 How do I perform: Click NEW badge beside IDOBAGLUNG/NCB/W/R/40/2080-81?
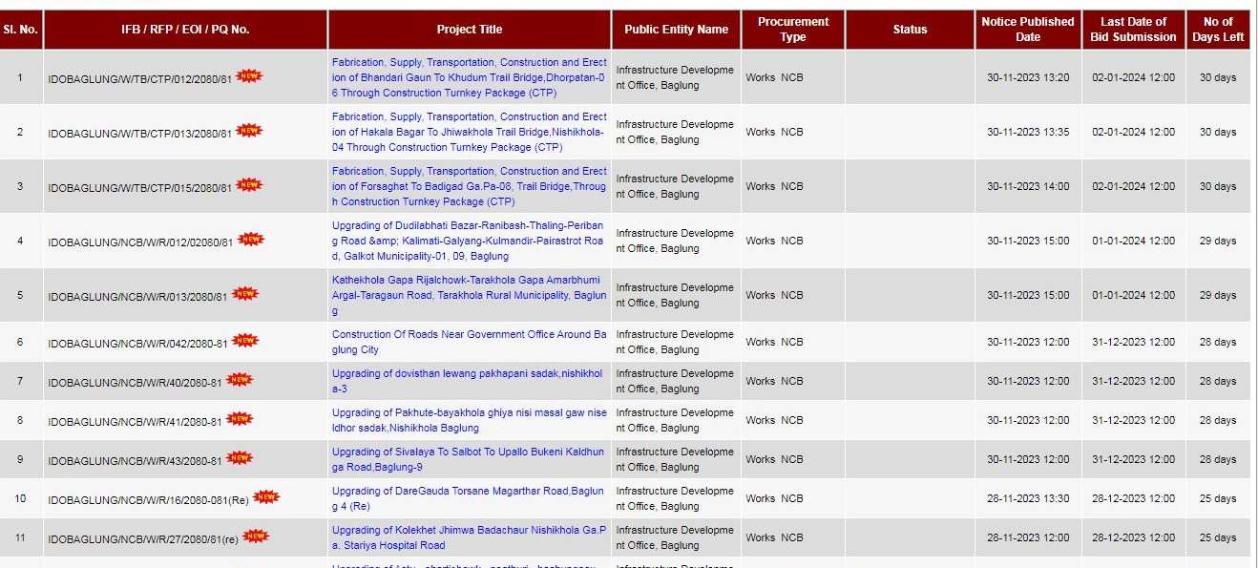click(240, 379)
